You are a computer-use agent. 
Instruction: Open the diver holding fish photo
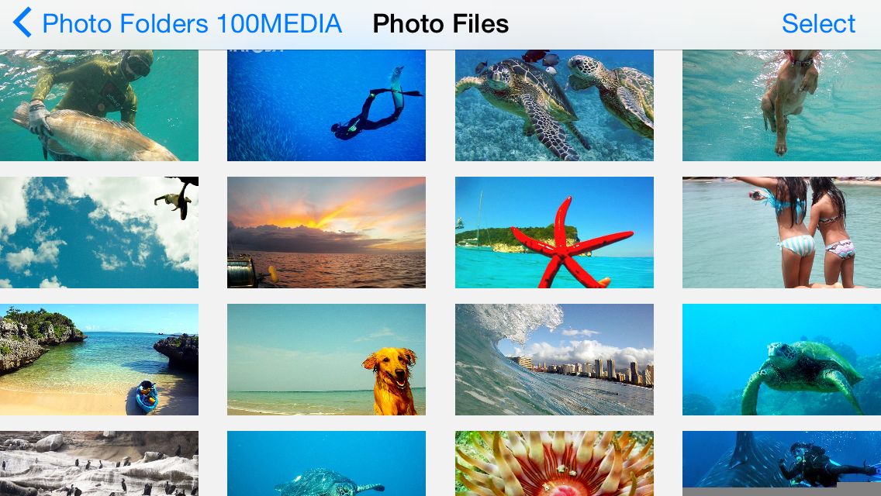(99, 105)
